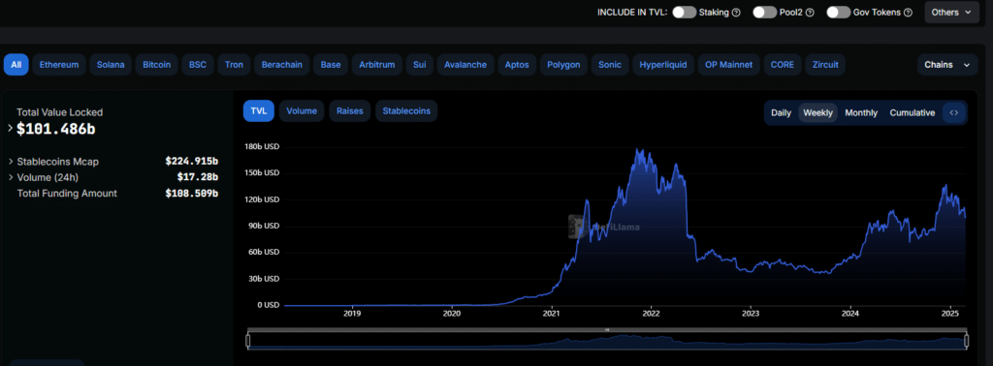Toggle Staking inclusion in TVL
The image size is (993, 366).
pos(684,12)
